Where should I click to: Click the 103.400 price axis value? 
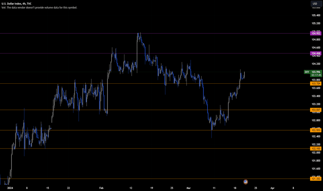316,96
